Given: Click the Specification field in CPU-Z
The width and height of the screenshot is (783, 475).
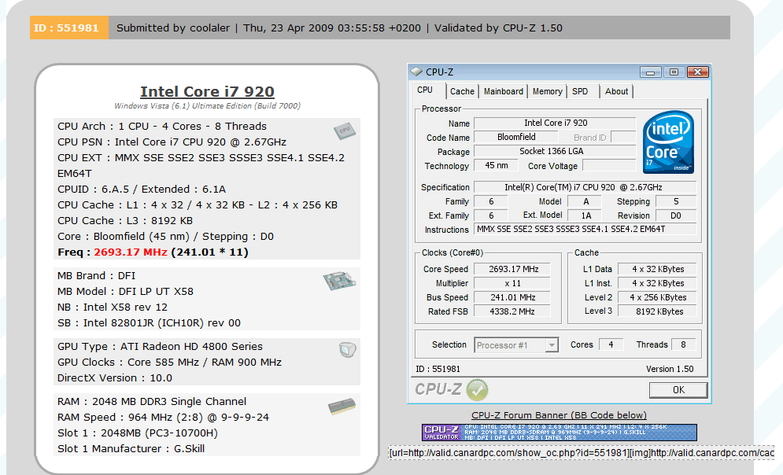Looking at the screenshot, I should tap(585, 188).
